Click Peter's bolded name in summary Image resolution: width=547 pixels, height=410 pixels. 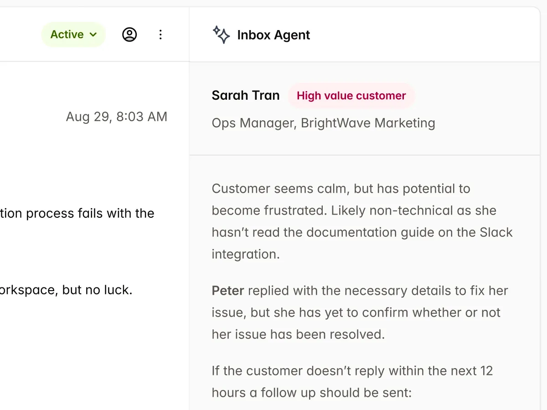[228, 291]
